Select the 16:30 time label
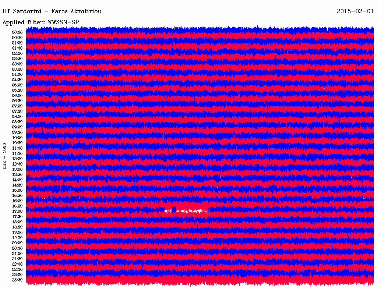This screenshot has width=377, height=287. click(17, 206)
